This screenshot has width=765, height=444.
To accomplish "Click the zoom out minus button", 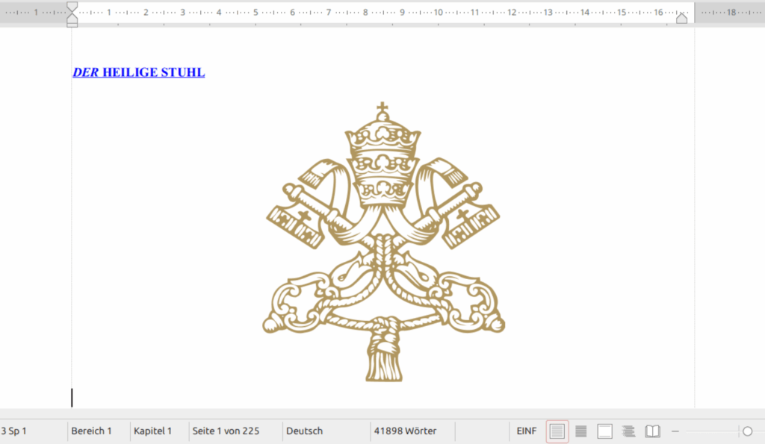I will (x=675, y=431).
